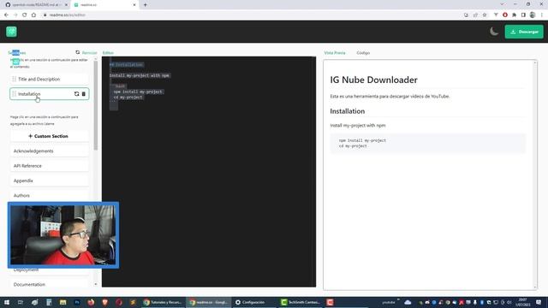Bookmark this page with the star icon
The width and height of the screenshot is (548, 308).
[485, 15]
